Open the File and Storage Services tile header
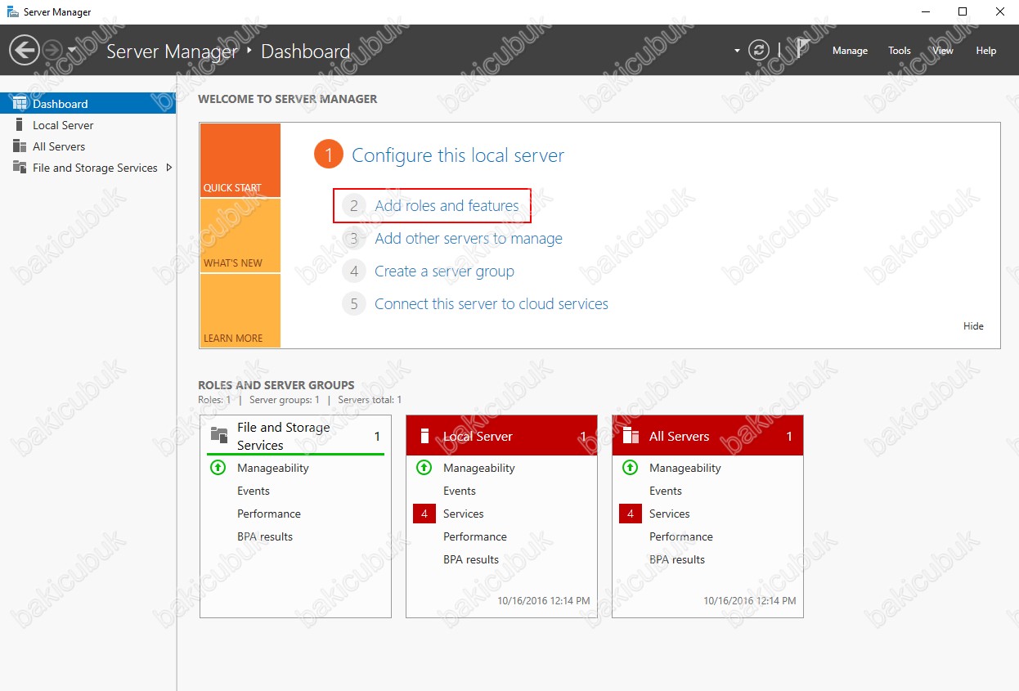This screenshot has height=691, width=1019. 296,436
